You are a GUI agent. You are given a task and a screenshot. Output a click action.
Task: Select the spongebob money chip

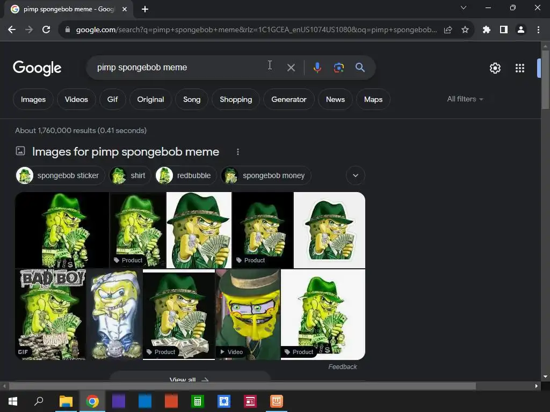[x=265, y=175]
